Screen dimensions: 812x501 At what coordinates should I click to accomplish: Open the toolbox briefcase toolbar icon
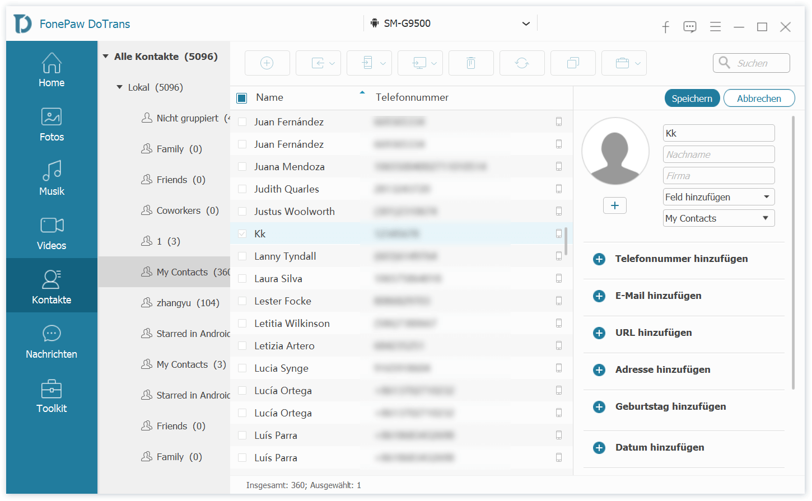pos(622,63)
